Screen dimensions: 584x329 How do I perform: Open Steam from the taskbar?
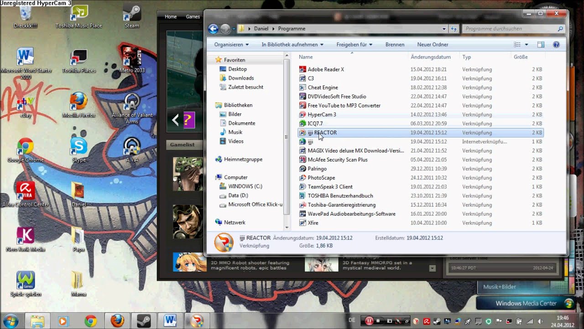click(x=144, y=321)
